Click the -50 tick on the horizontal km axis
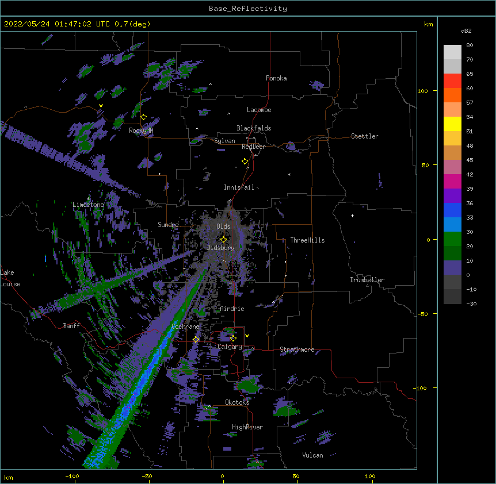Image resolution: width=496 pixels, height=484 pixels. click(x=147, y=477)
